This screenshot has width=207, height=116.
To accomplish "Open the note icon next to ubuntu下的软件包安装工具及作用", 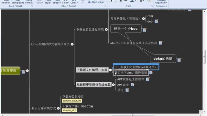I will click(x=161, y=43).
